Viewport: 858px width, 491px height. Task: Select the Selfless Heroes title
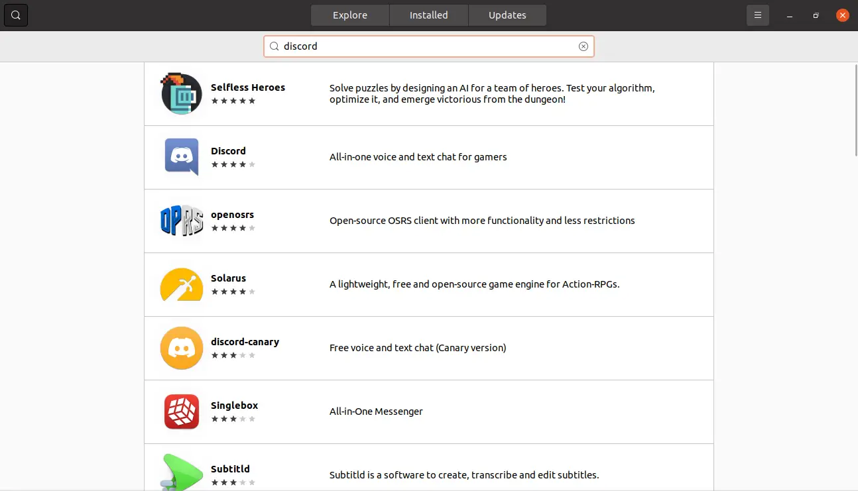[248, 87]
